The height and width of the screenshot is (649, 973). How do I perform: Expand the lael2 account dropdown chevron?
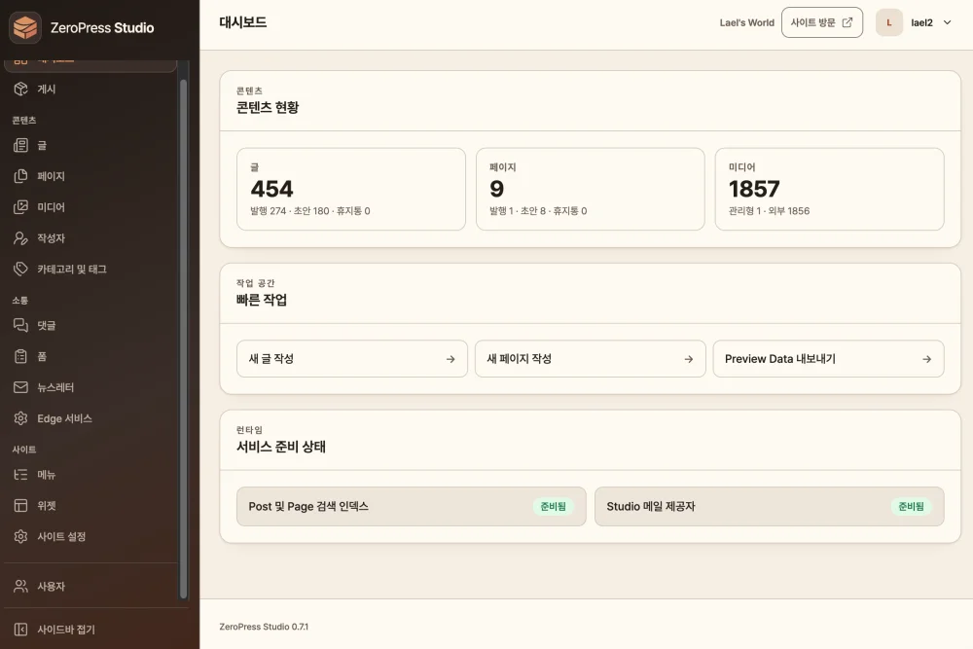coord(947,22)
